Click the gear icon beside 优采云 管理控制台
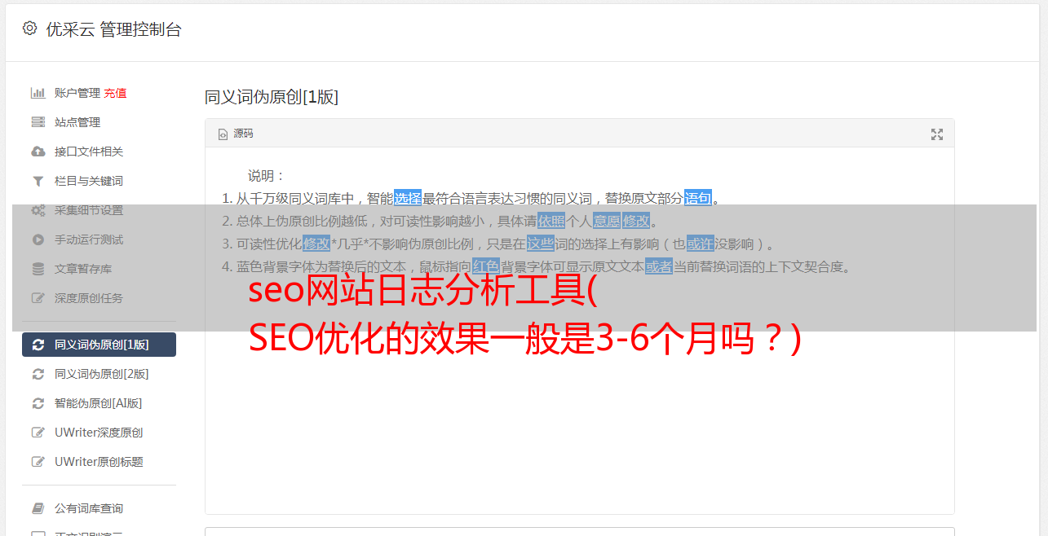This screenshot has height=536, width=1048. [x=30, y=29]
